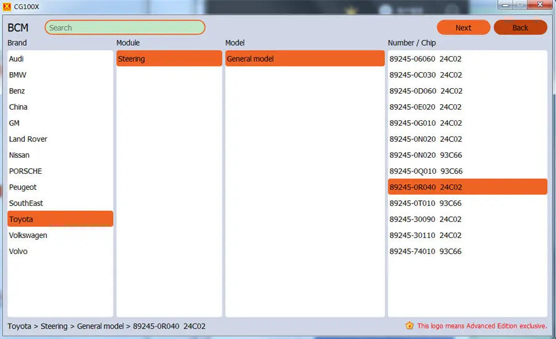Viewport: 556px width, 339px height.
Task: Select 89245-74010 93C66 entry
Action: (468, 251)
